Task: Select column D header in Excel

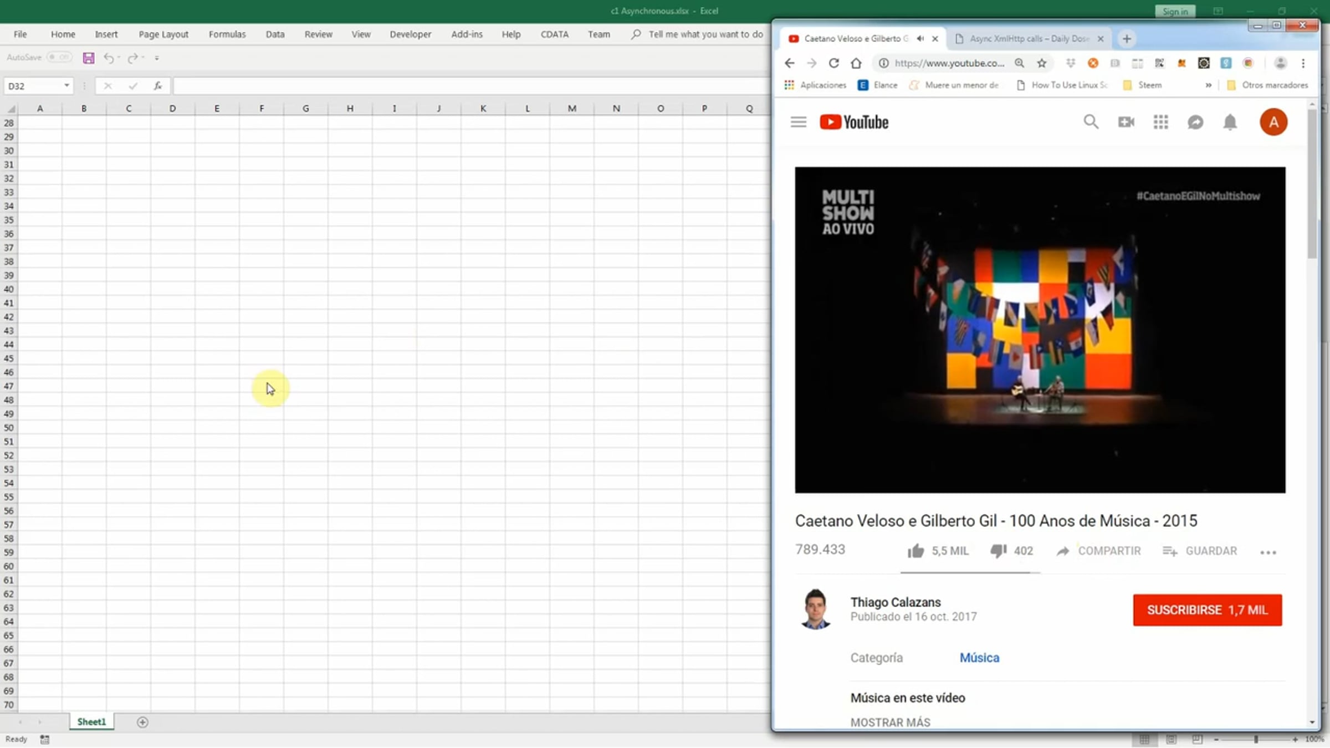Action: 172,109
